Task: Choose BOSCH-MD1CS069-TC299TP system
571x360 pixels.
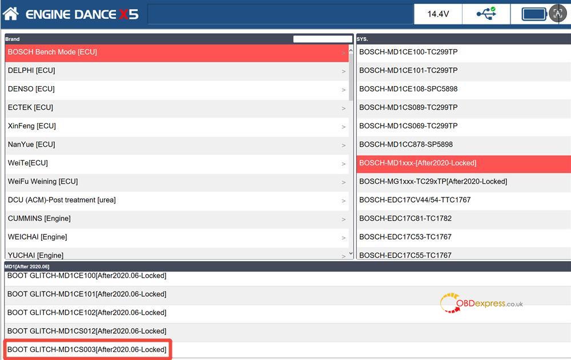Action: point(464,127)
